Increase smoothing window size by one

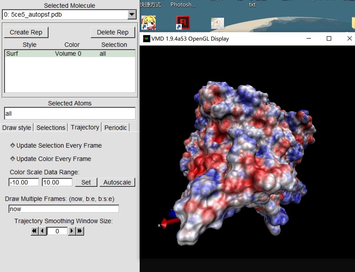pos(72,231)
